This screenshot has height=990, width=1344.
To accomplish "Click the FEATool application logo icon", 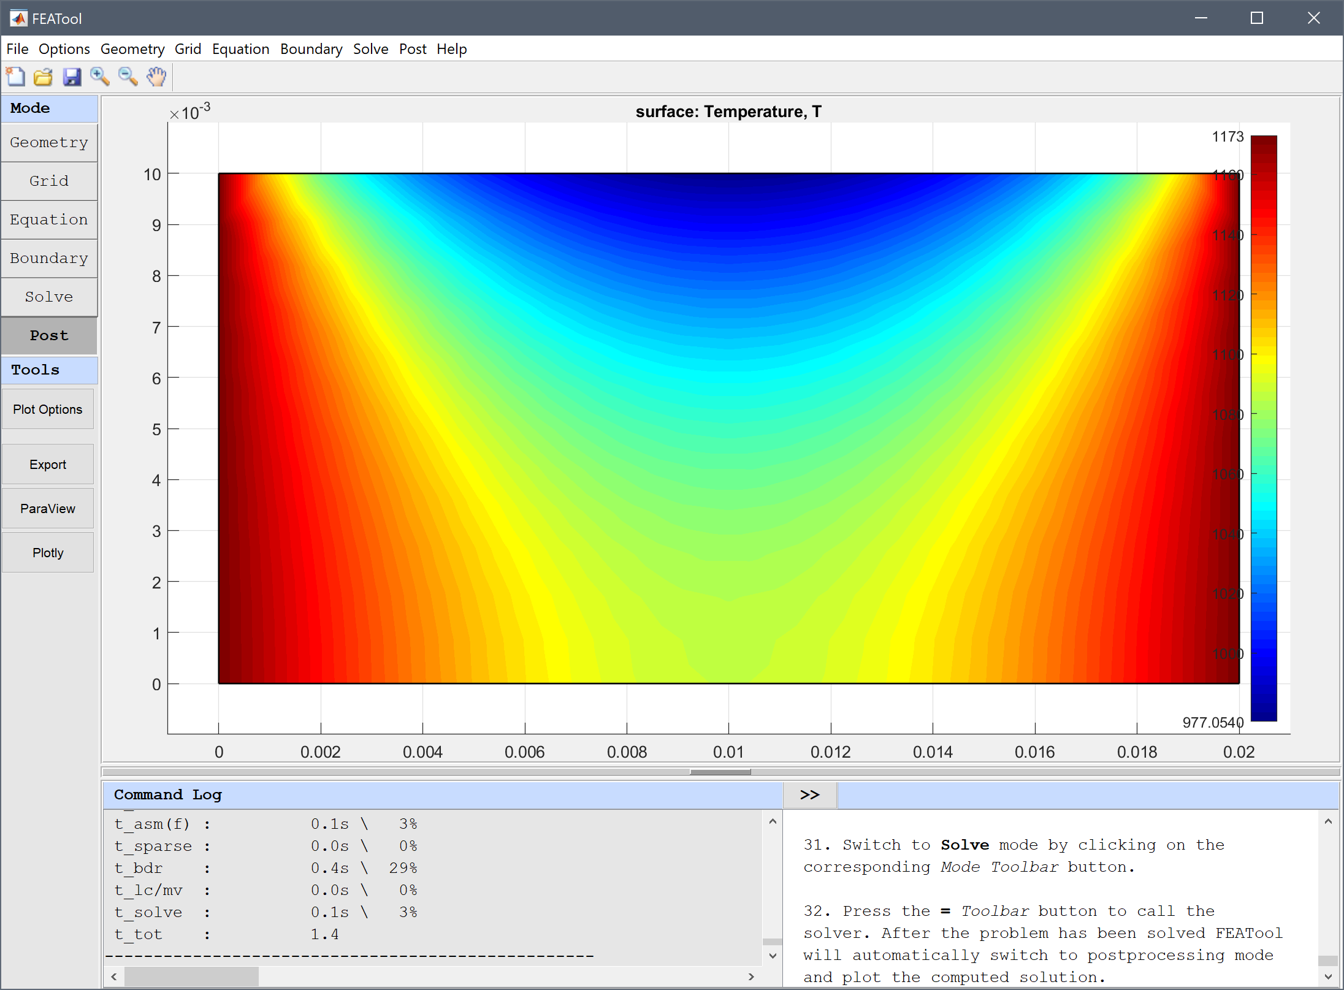I will click(x=19, y=18).
